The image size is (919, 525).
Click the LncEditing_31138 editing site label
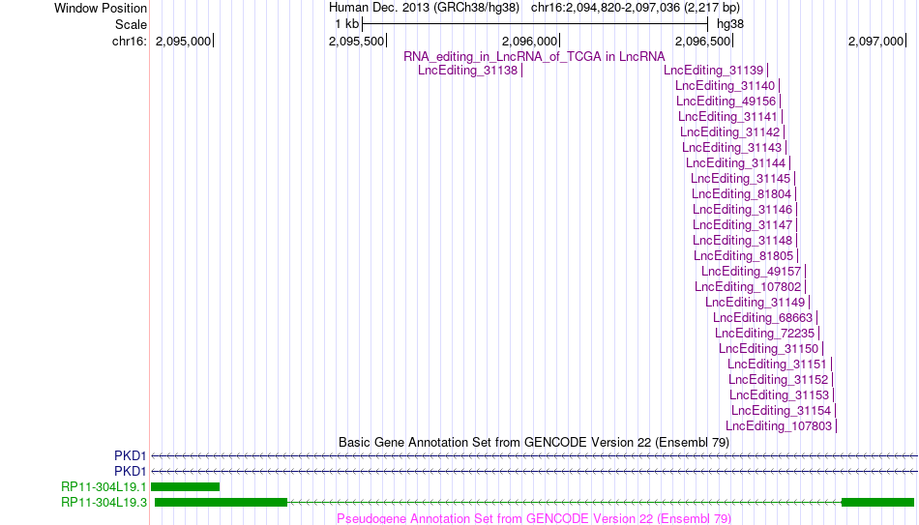pyautogui.click(x=467, y=71)
